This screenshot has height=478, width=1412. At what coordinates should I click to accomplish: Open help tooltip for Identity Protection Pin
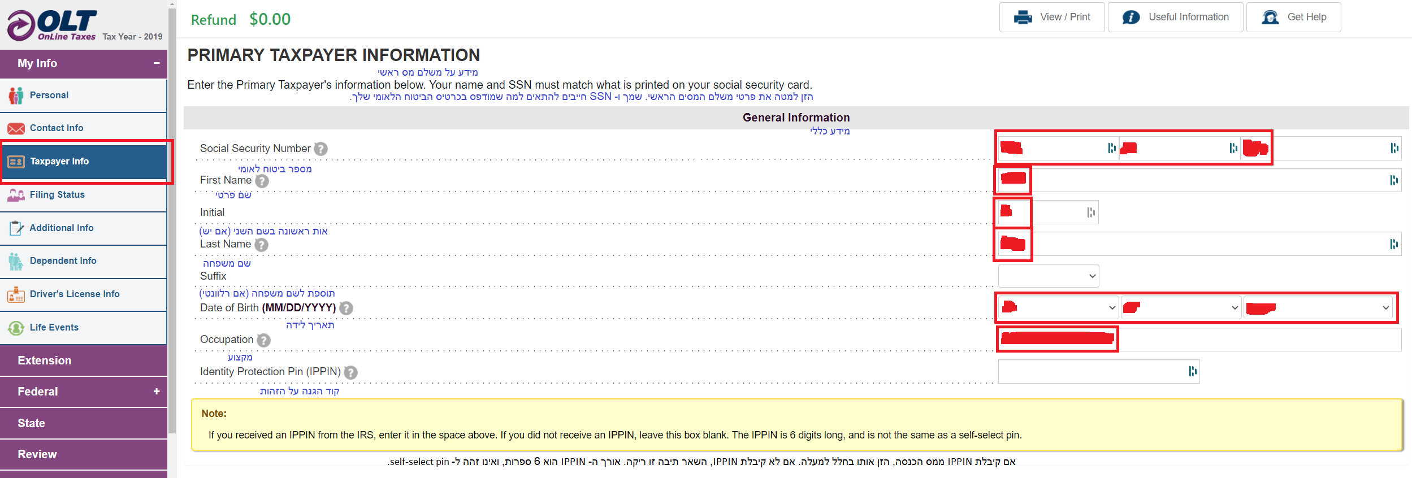click(x=350, y=372)
